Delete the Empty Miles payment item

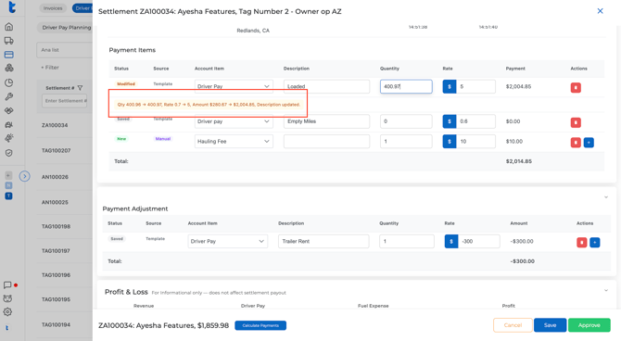pos(576,122)
